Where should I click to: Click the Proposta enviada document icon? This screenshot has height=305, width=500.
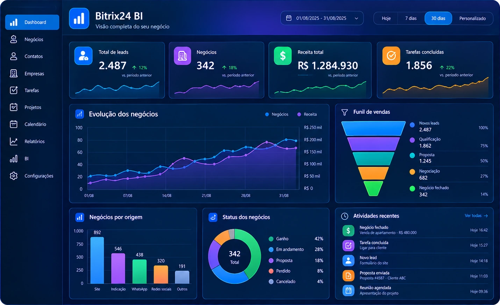348,276
